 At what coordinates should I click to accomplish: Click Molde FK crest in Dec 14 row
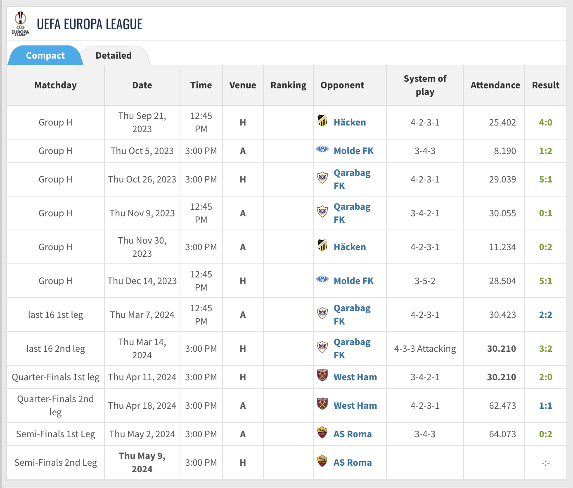point(322,280)
